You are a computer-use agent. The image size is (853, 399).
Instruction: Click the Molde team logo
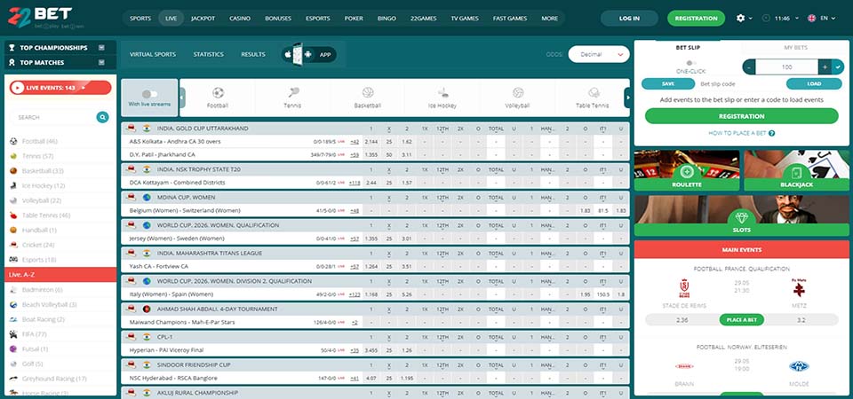coord(799,366)
